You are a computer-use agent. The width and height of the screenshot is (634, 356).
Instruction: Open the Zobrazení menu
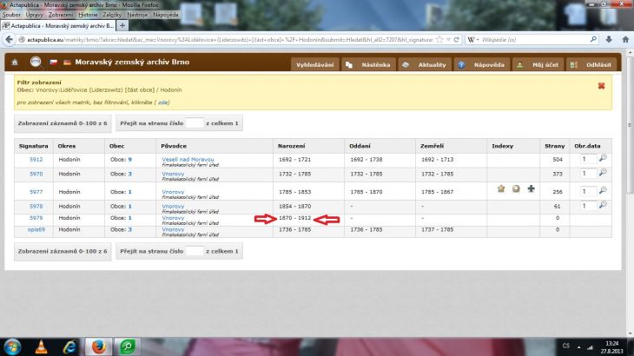pos(61,15)
